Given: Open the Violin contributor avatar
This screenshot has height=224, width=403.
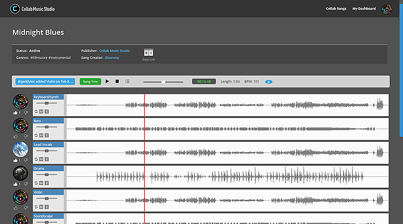Looking at the screenshot, I should click(x=20, y=197).
